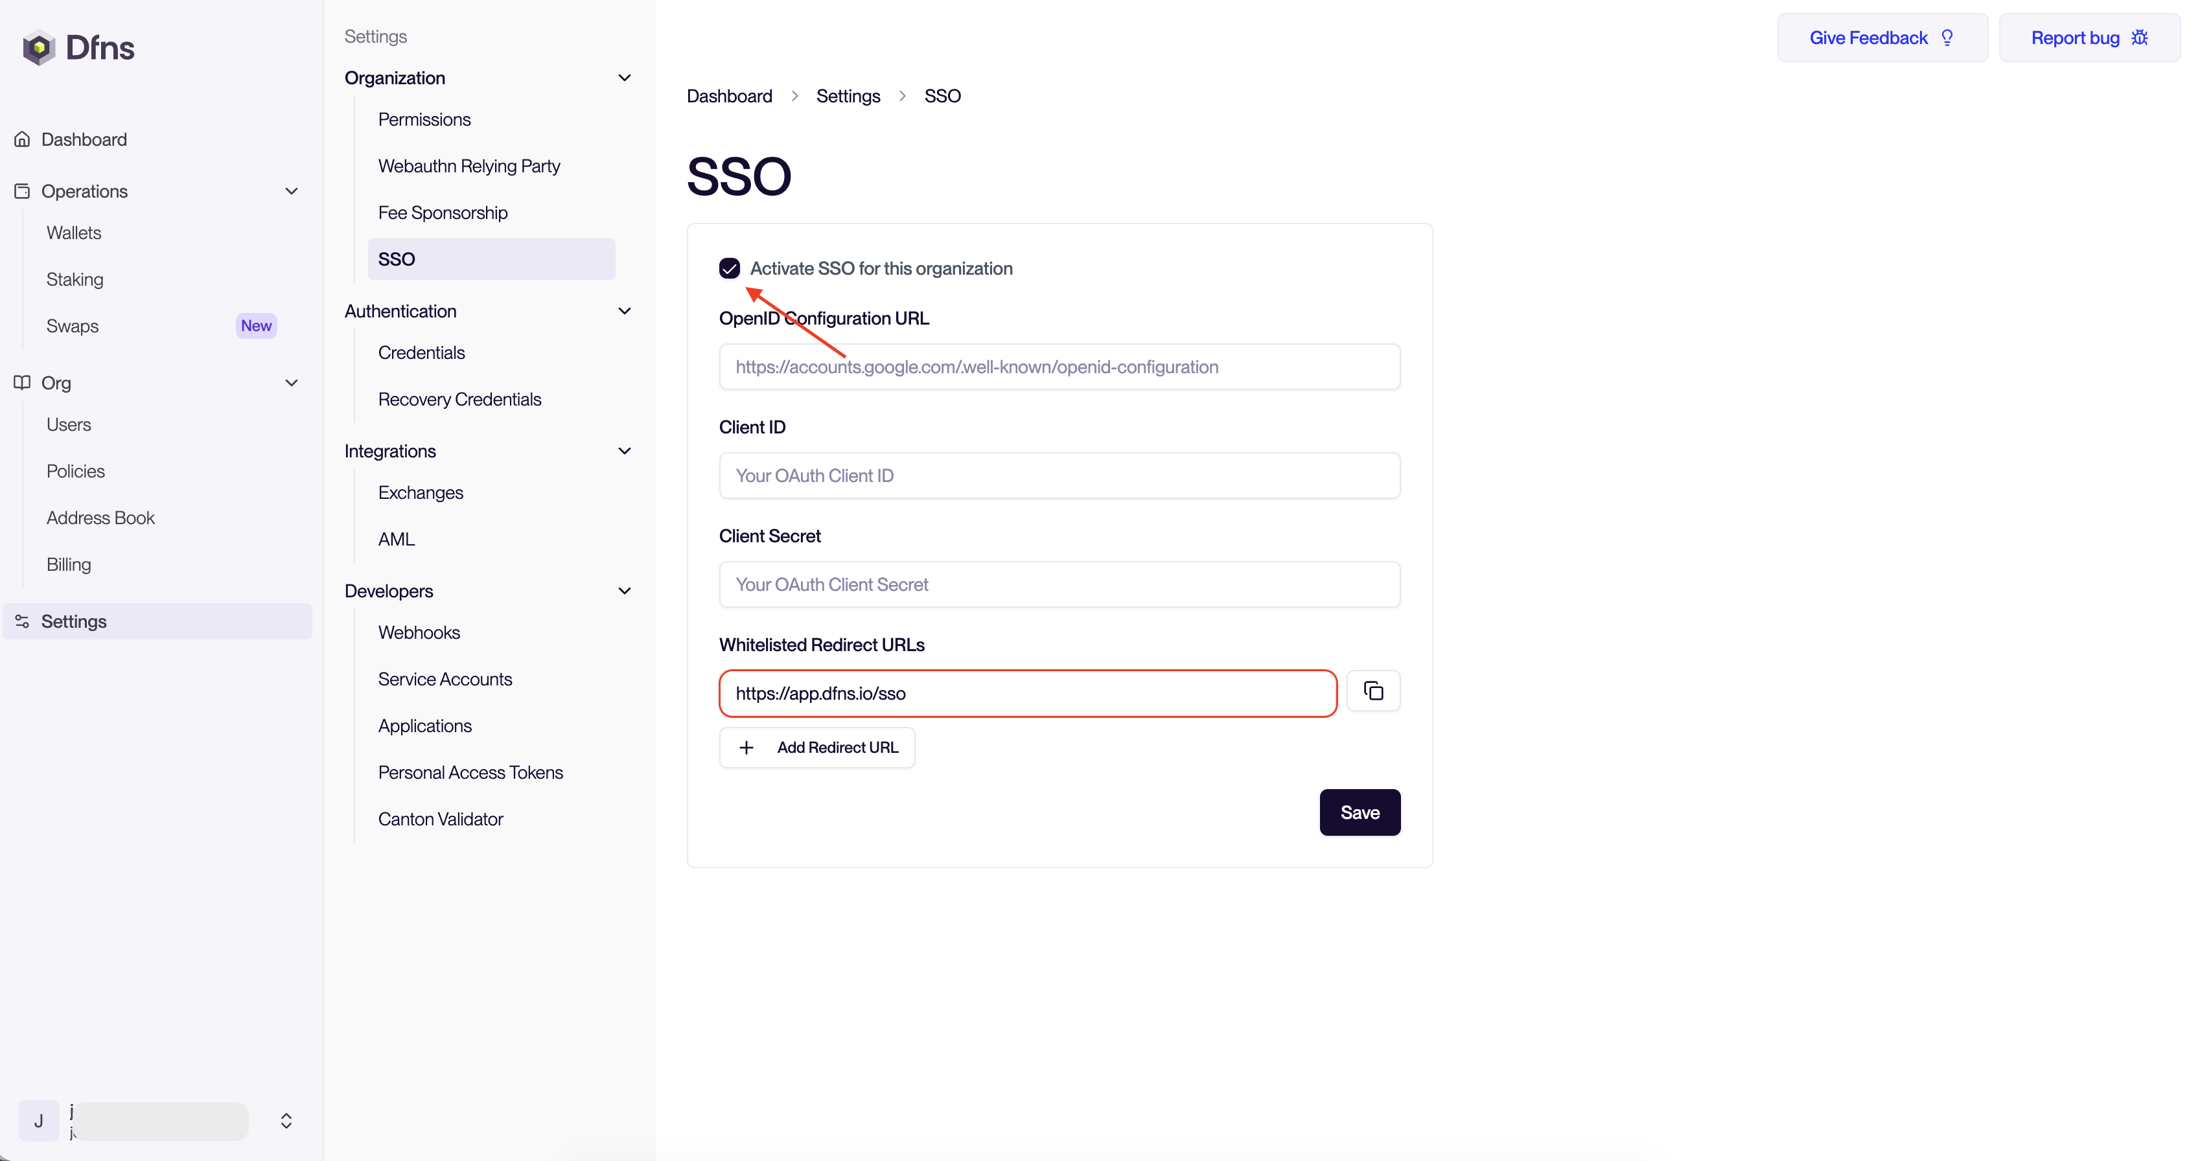Screen dimensions: 2211x1161
Task: Click the Dfns logo icon
Action: (x=39, y=47)
